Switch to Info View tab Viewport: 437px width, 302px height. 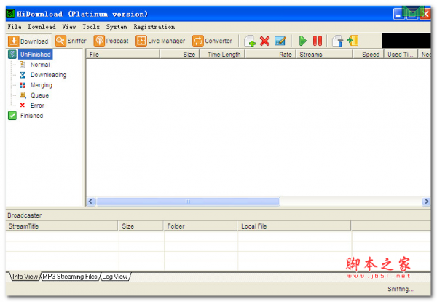coord(25,277)
